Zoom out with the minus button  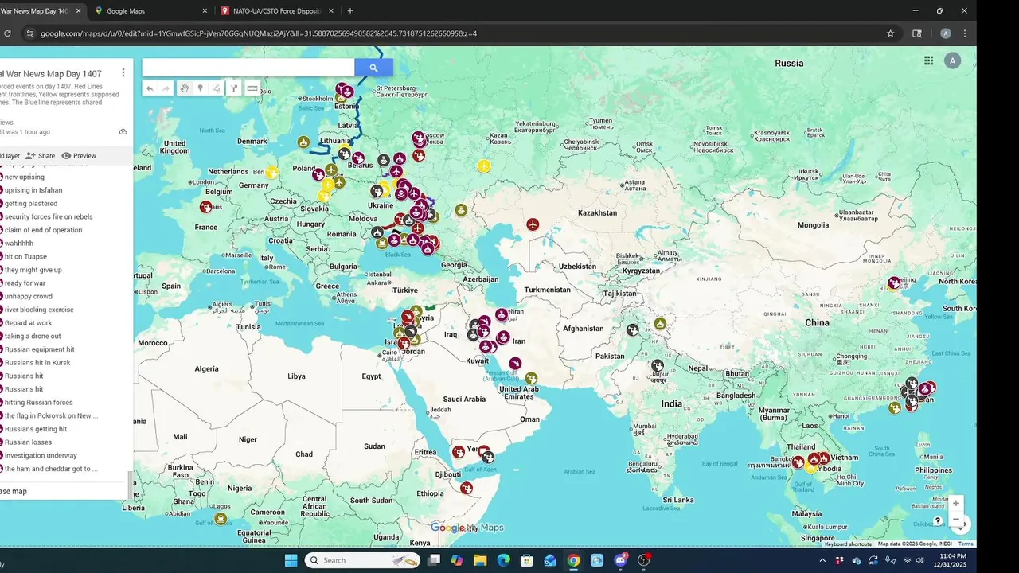(956, 519)
